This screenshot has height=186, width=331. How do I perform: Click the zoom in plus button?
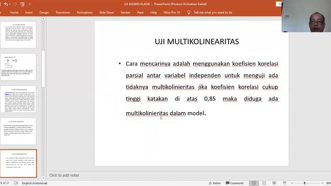[x=322, y=183]
